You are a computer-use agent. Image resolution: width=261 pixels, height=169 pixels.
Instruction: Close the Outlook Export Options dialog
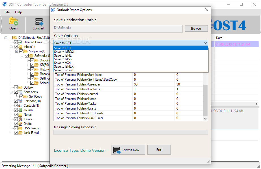[207, 10]
